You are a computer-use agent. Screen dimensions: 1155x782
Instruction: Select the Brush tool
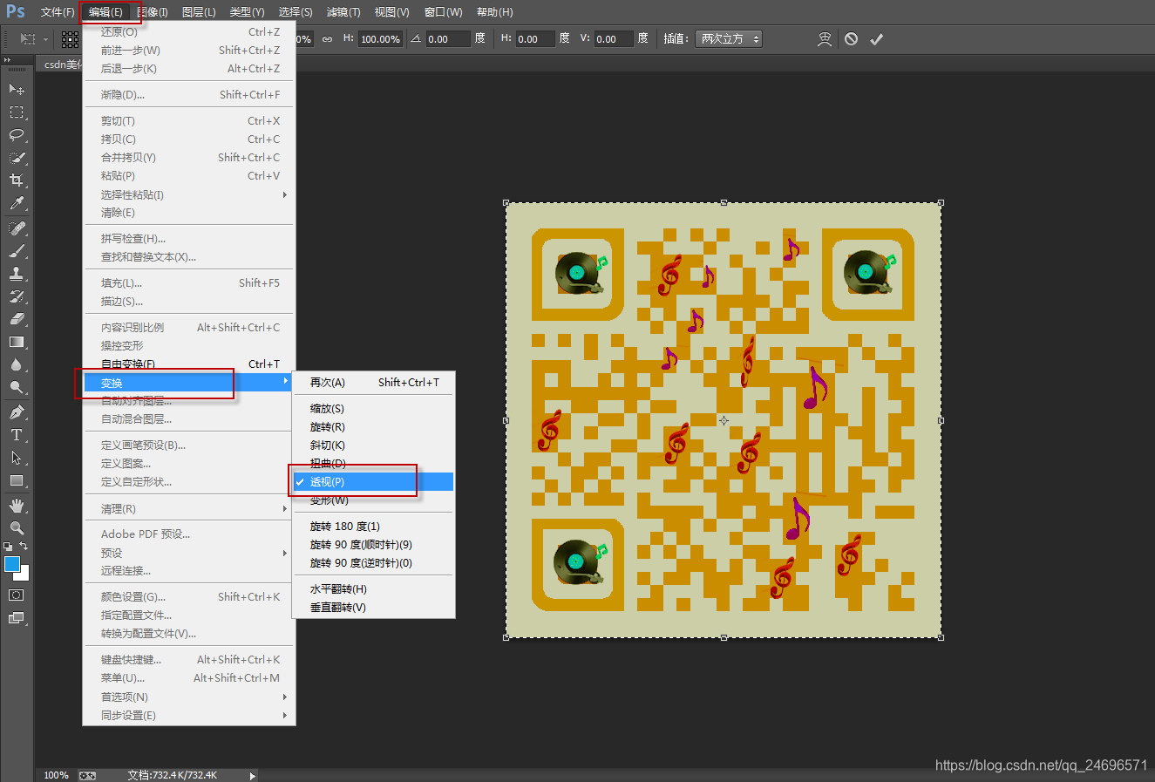(x=17, y=250)
